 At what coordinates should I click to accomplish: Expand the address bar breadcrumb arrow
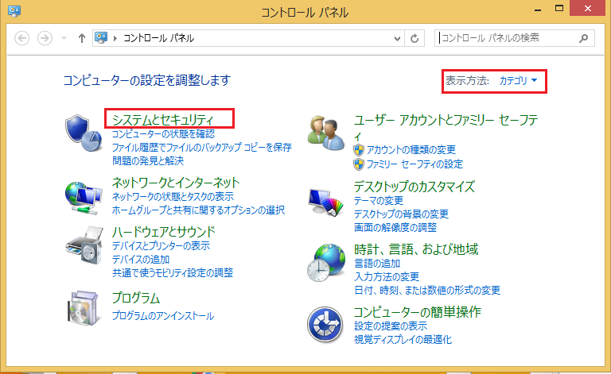pyautogui.click(x=115, y=38)
